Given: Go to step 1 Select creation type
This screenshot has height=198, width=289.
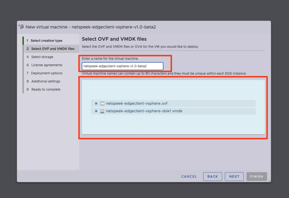Looking at the screenshot, I should click(46, 40).
